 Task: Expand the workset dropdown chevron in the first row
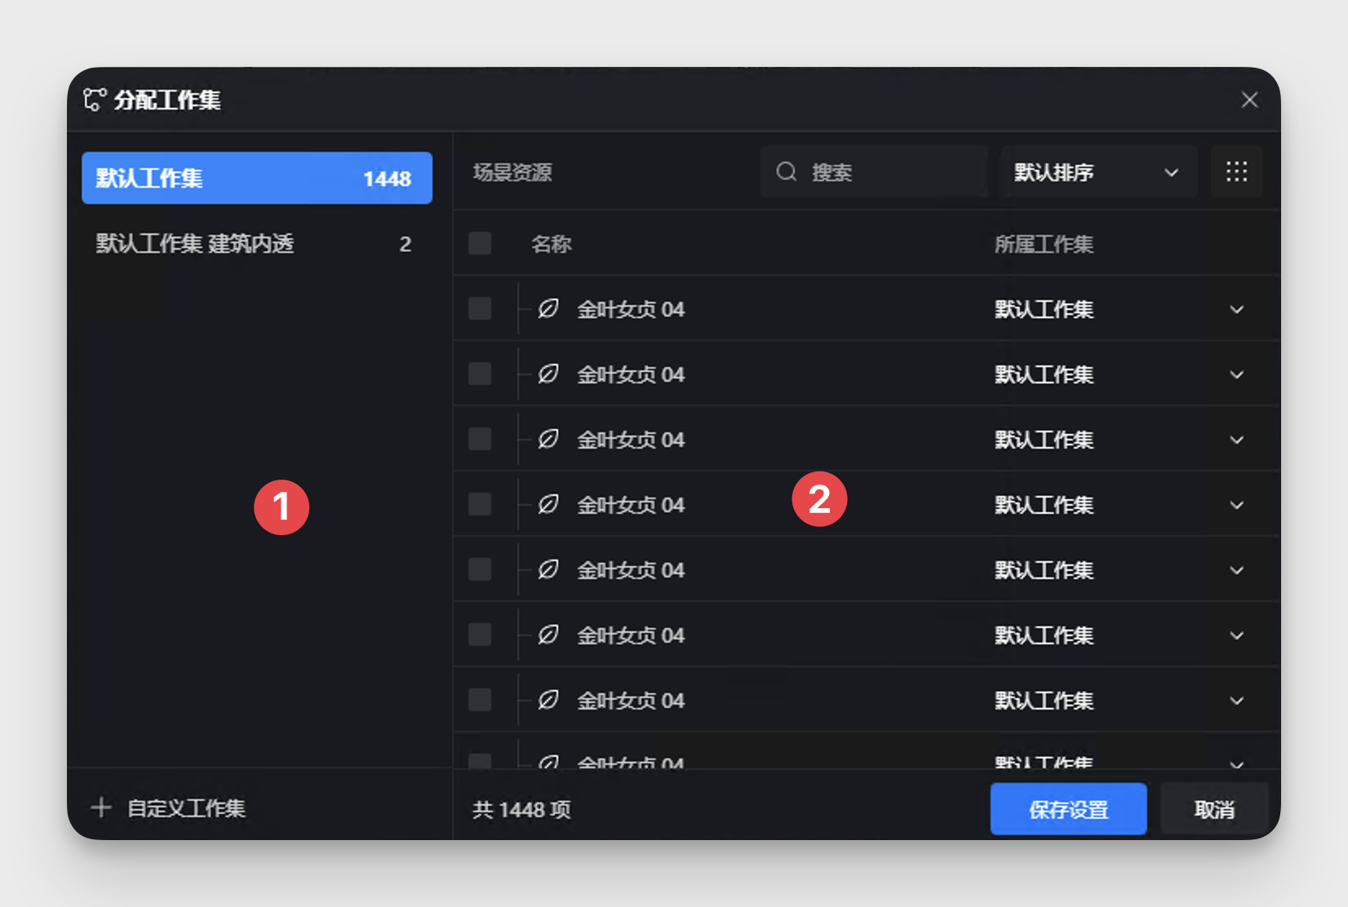click(1236, 309)
